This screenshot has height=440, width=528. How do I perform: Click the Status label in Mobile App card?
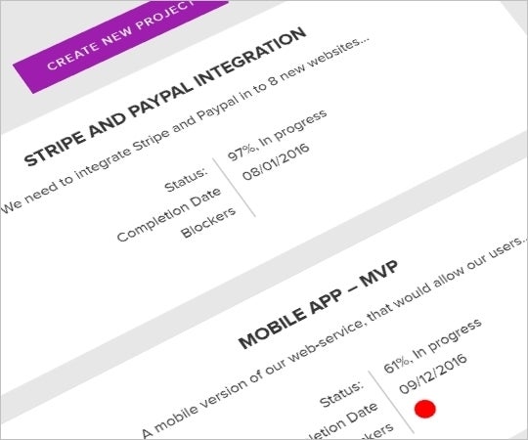pyautogui.click(x=341, y=394)
